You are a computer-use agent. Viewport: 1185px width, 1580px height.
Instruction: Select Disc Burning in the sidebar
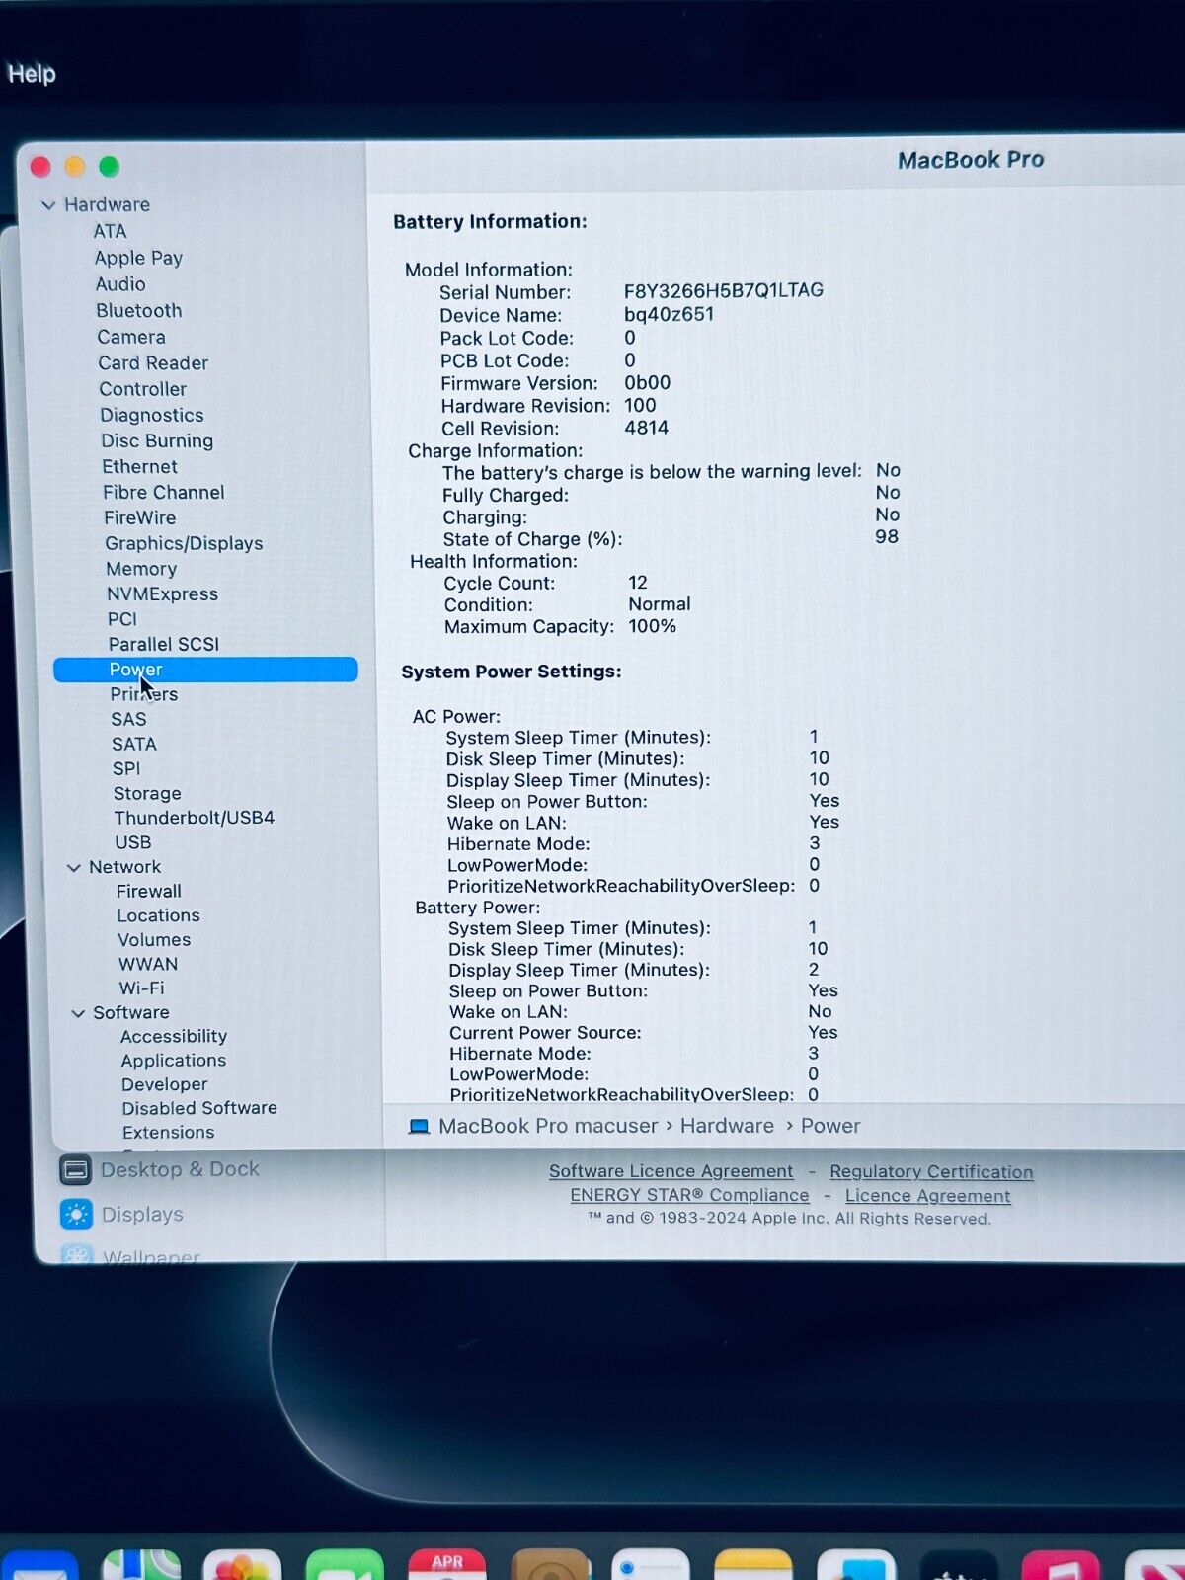pos(156,440)
